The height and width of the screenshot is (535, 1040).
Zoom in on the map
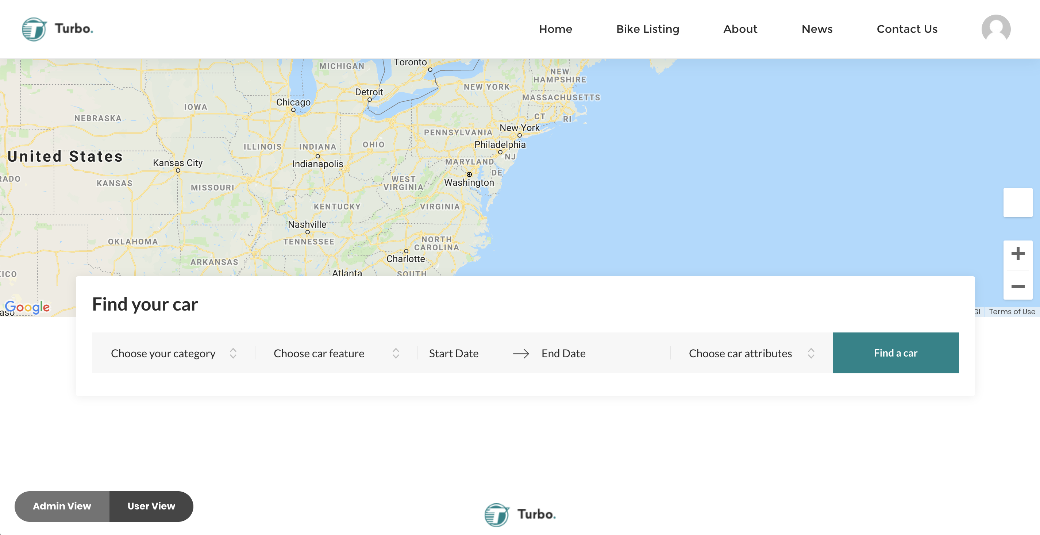1017,254
